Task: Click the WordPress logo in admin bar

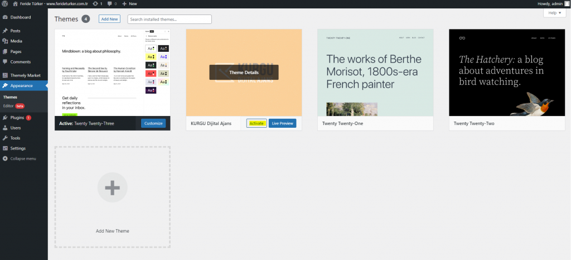Action: [5, 4]
